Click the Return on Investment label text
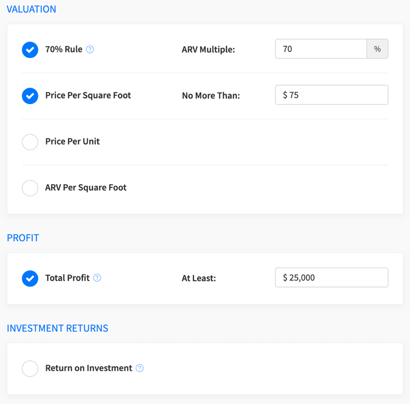 (x=89, y=368)
